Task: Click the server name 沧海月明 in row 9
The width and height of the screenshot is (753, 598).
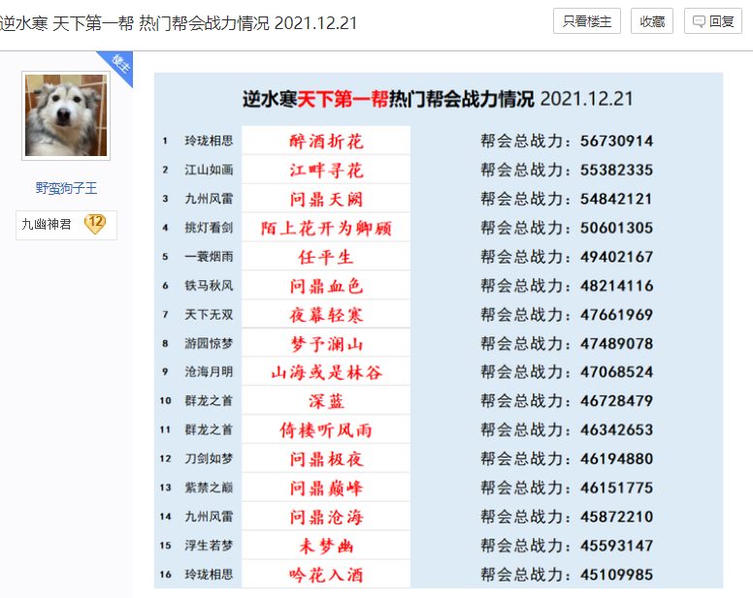Action: coord(209,372)
